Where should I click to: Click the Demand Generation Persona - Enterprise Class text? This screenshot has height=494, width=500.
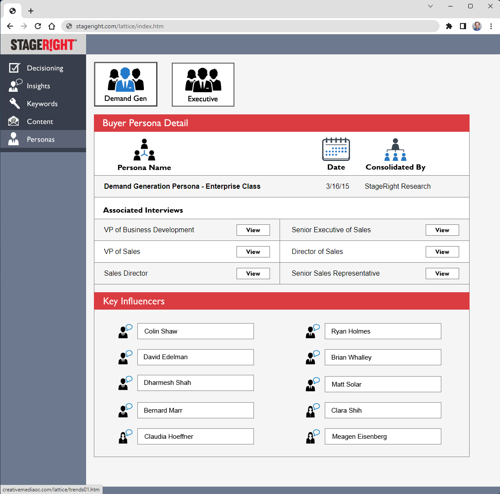tap(182, 186)
